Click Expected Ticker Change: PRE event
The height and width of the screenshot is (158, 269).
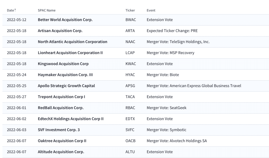(x=172, y=31)
